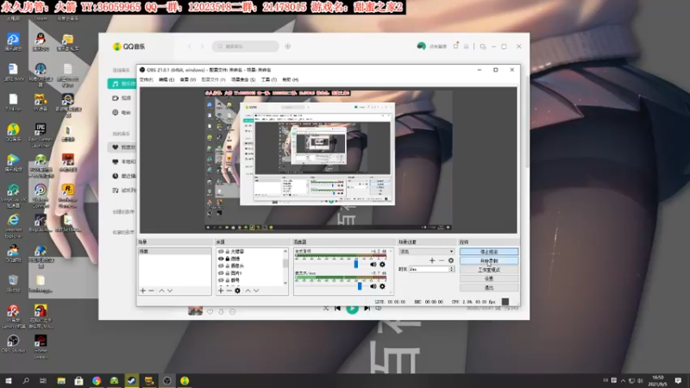Viewport: 690px width, 388px height.
Task: Toggle the lock icon of the 群号 source
Action: click(x=228, y=279)
